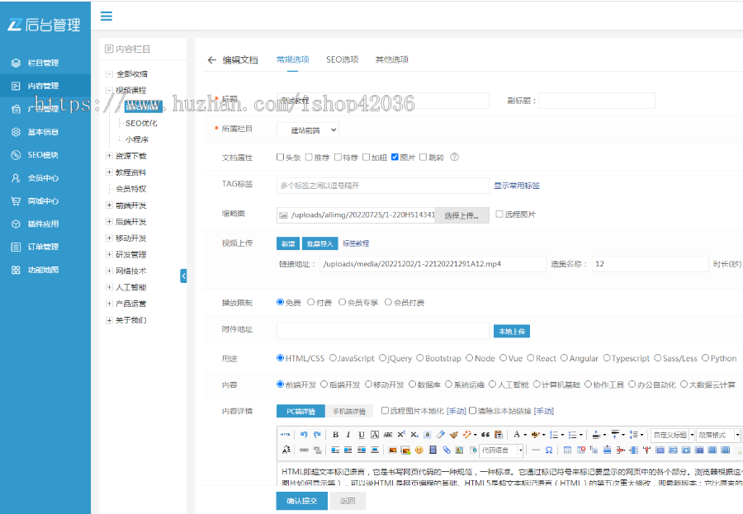Click the 选集名称 input field

(651, 264)
